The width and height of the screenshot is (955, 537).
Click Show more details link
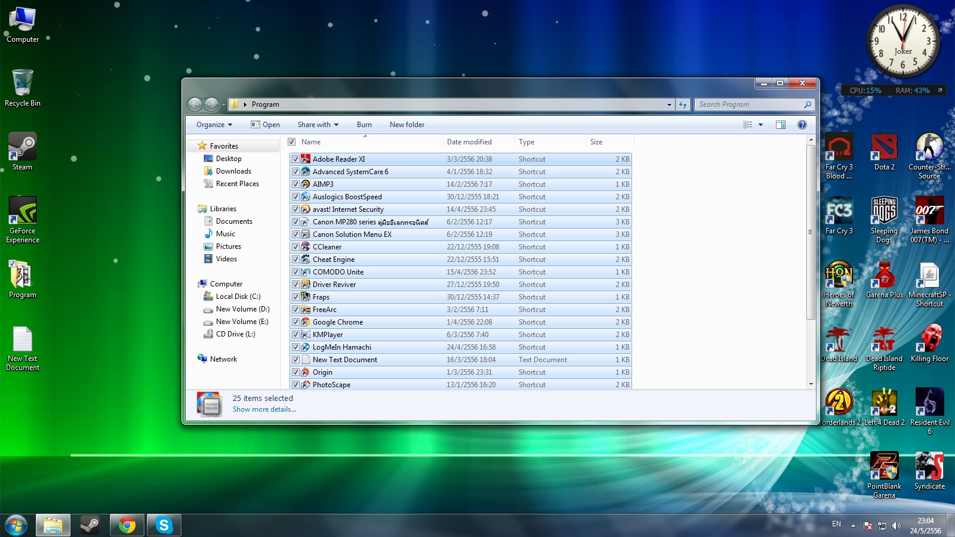[264, 409]
